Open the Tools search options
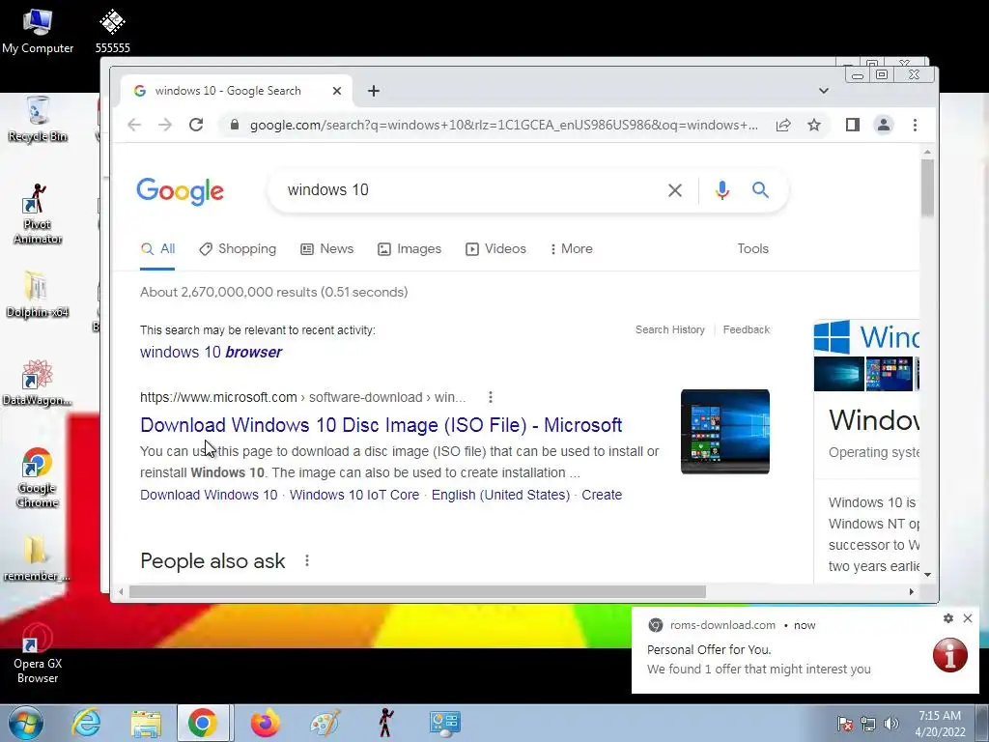Image resolution: width=989 pixels, height=742 pixels. point(752,248)
